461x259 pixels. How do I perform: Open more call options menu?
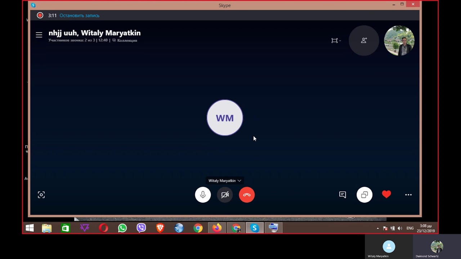tap(408, 195)
